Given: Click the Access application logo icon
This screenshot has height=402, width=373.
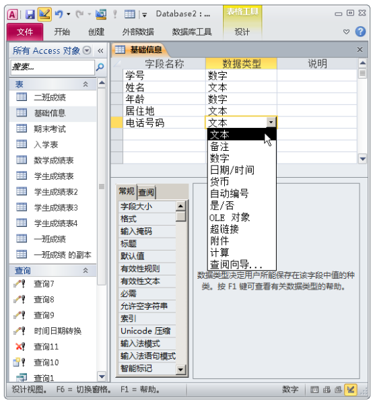Looking at the screenshot, I should pos(12,14).
